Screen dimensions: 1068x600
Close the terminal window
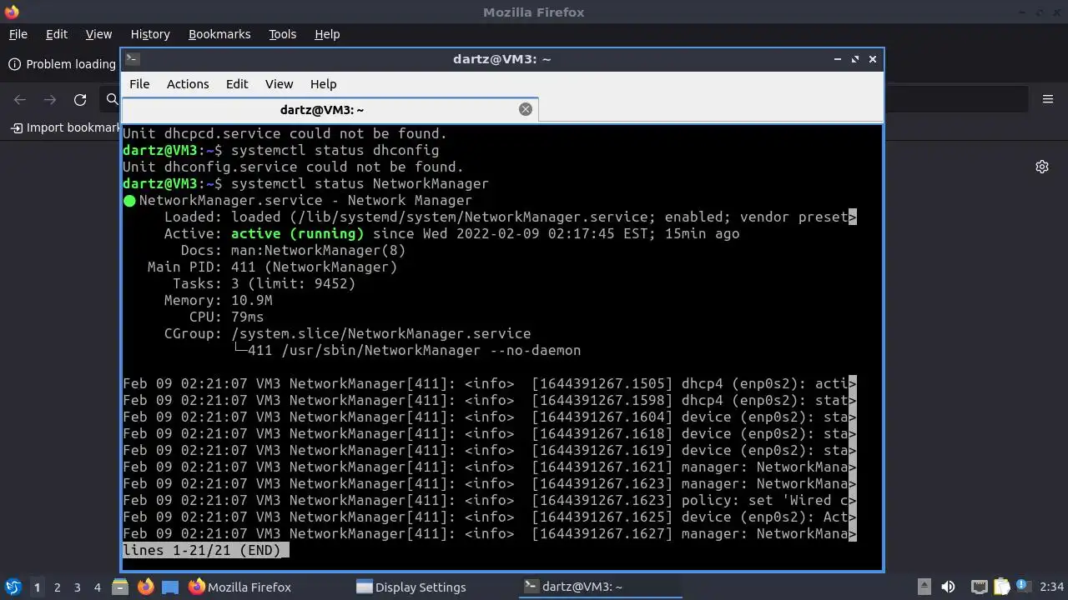tap(873, 59)
